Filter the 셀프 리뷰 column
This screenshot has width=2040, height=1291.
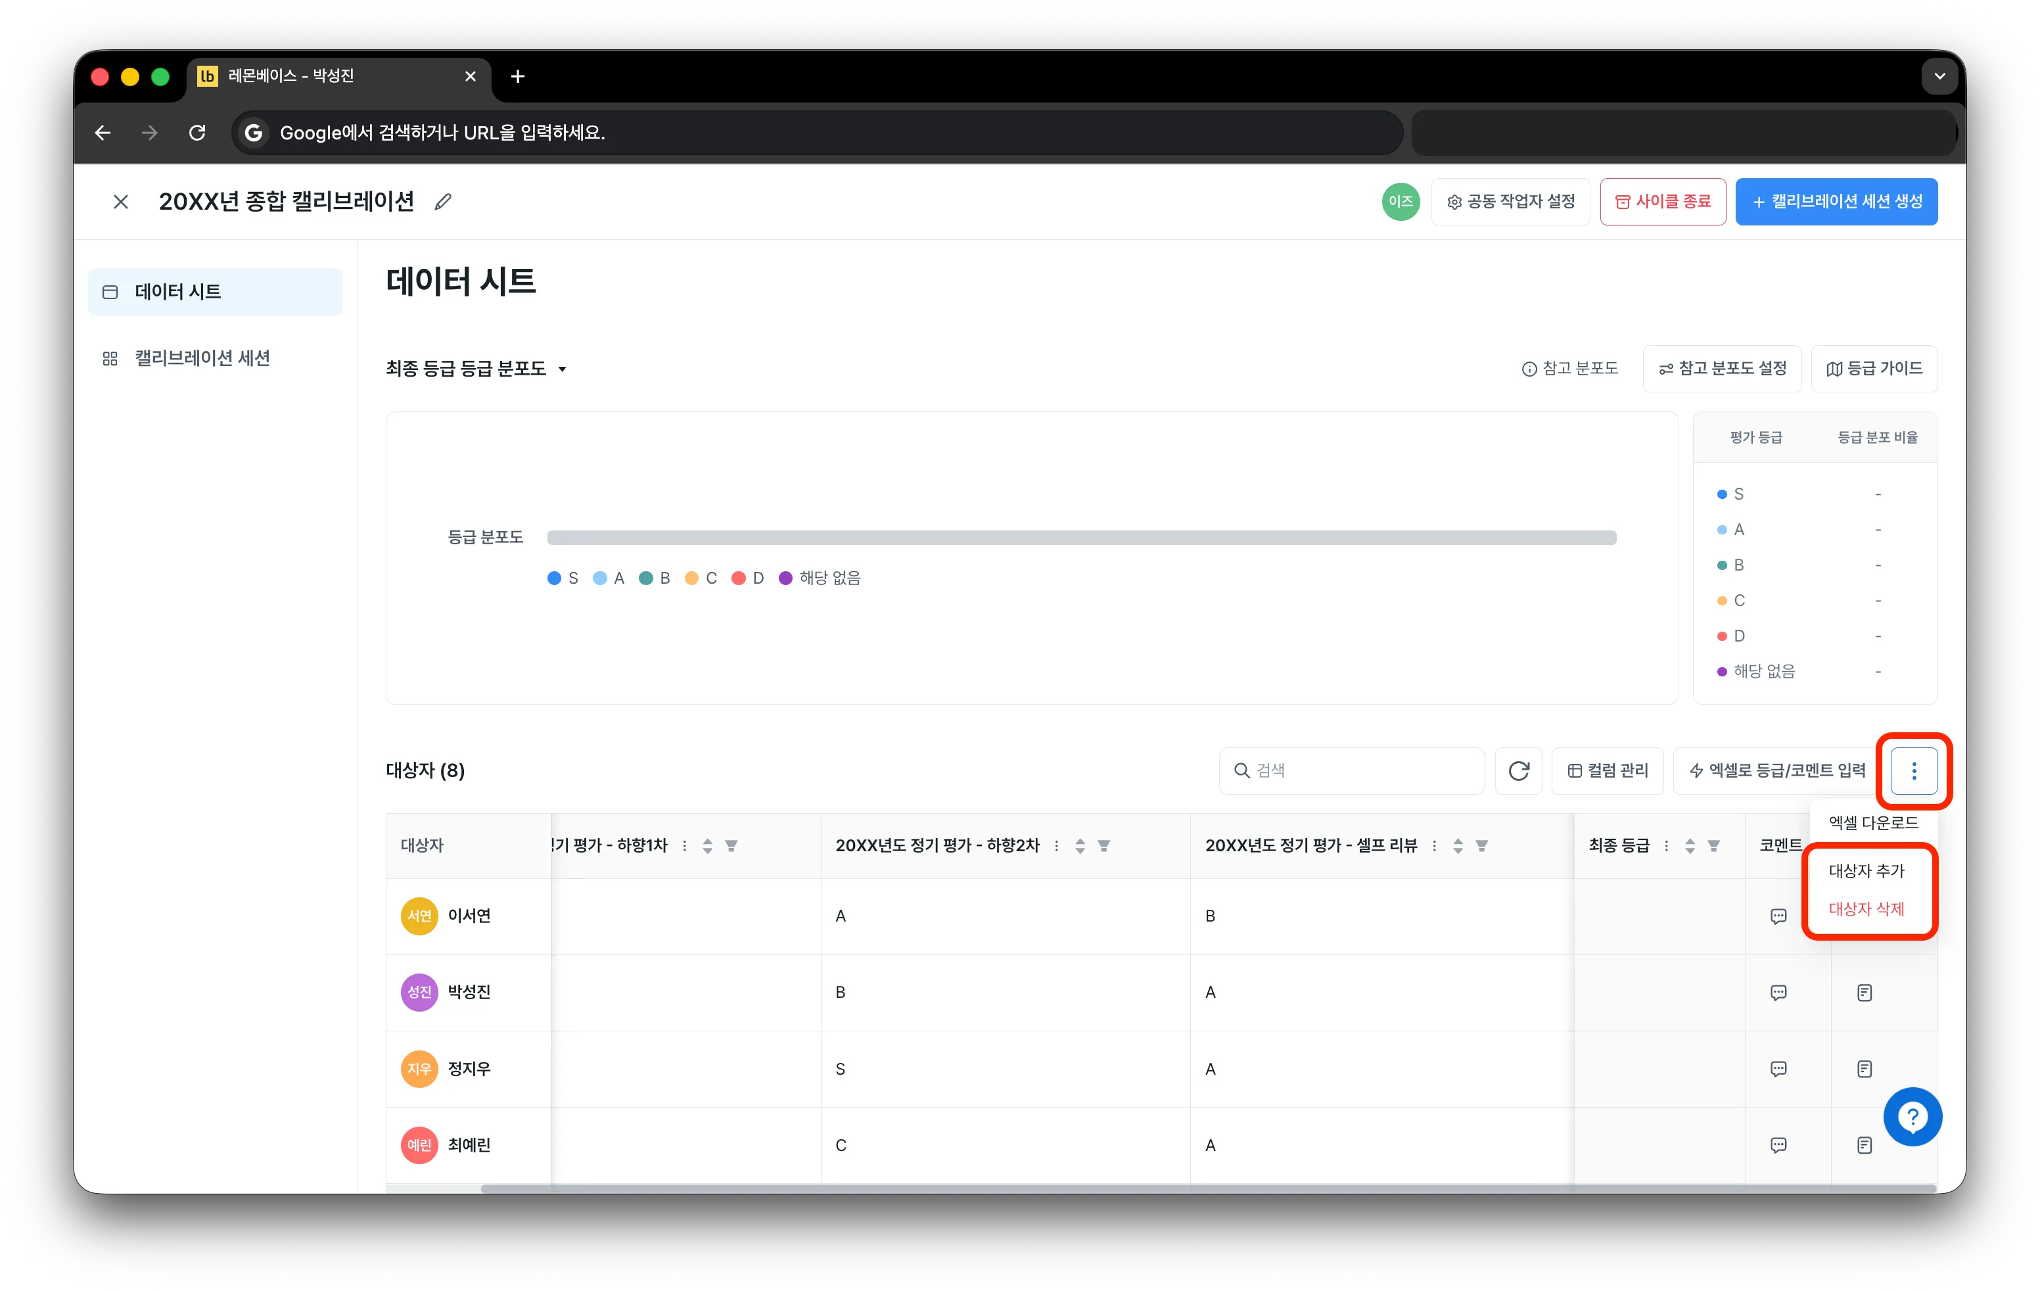point(1482,845)
